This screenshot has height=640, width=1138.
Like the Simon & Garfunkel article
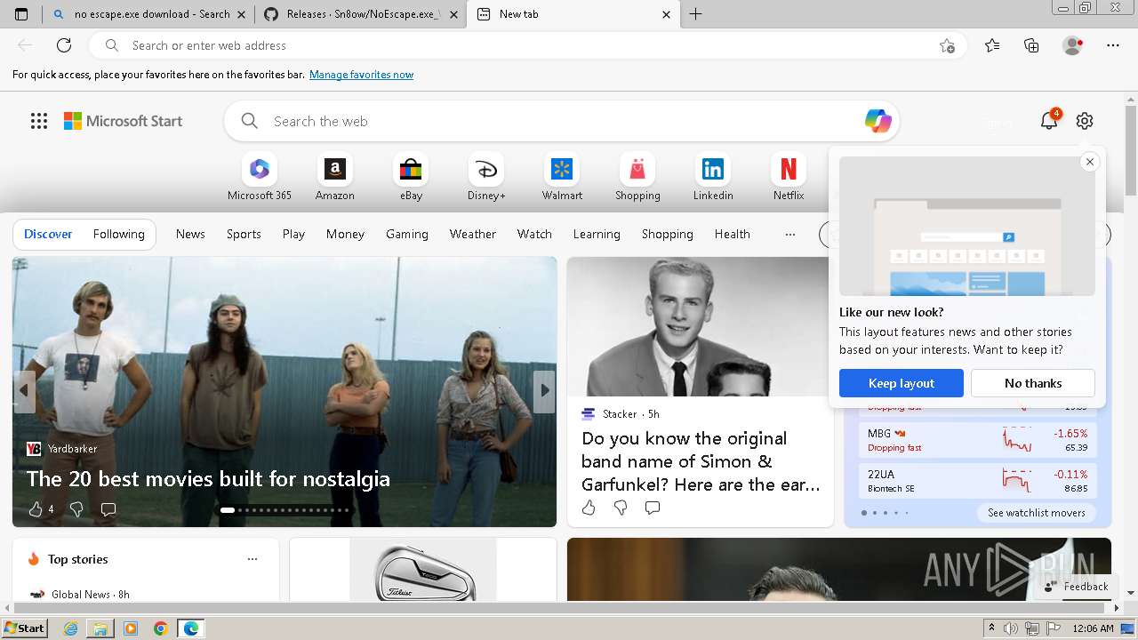(x=589, y=508)
